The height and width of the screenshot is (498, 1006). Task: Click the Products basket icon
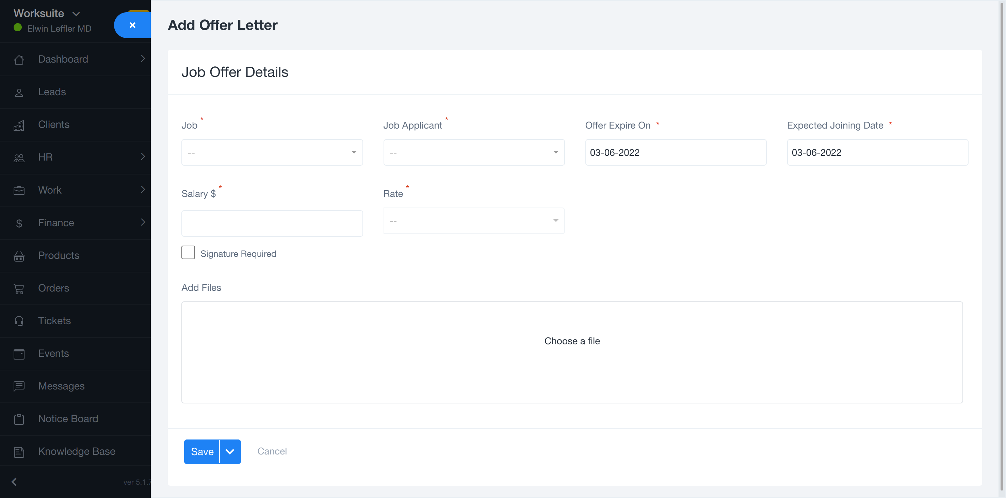click(x=19, y=256)
